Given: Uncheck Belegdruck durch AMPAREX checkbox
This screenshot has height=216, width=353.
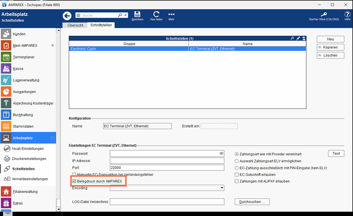Looking at the screenshot, I should (x=74, y=182).
